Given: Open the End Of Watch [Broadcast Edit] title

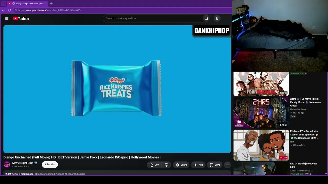Looking at the screenshot, I should click(303, 165).
